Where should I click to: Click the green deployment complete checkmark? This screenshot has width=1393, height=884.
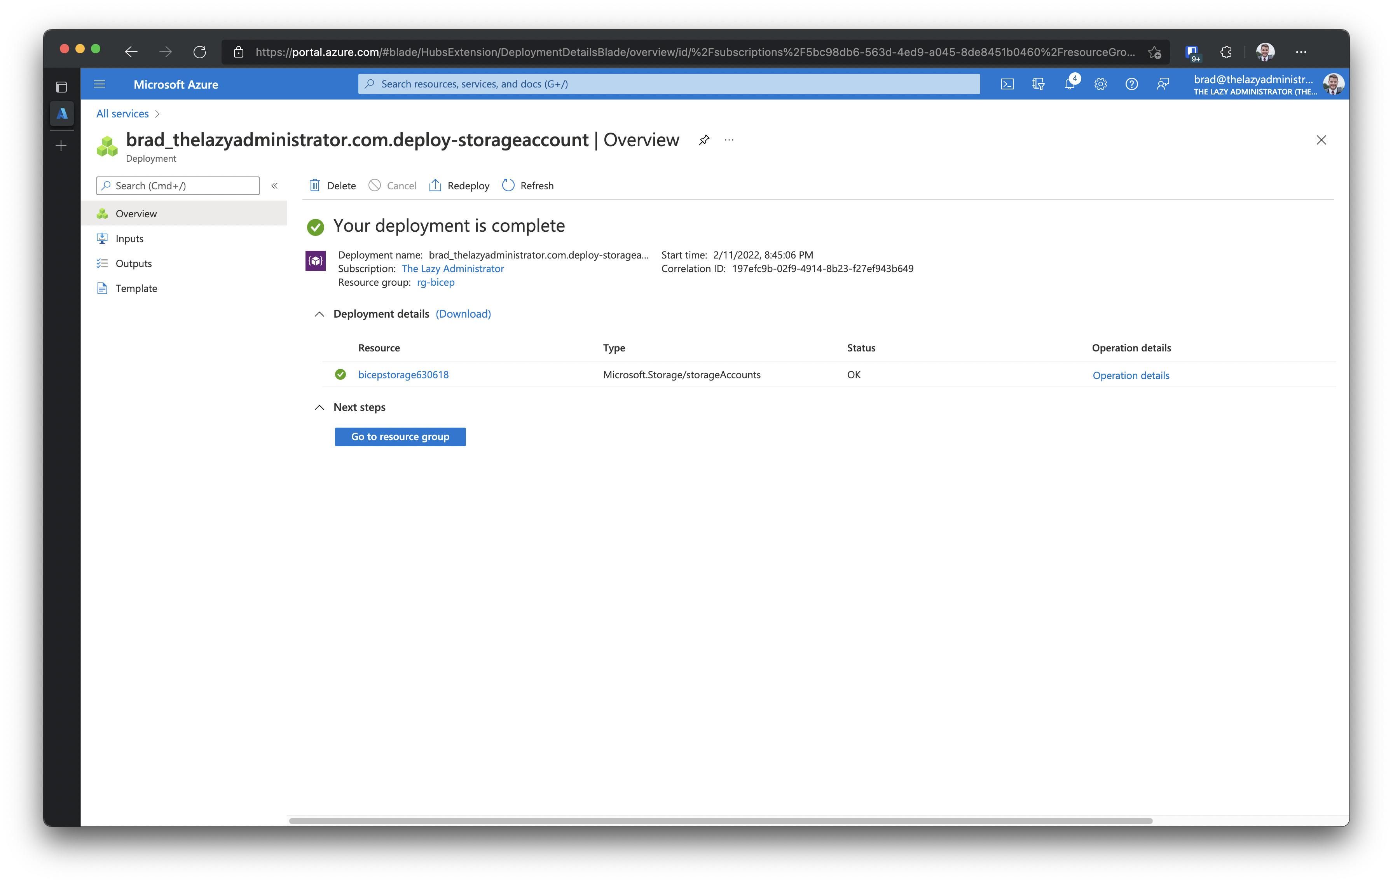pos(315,227)
